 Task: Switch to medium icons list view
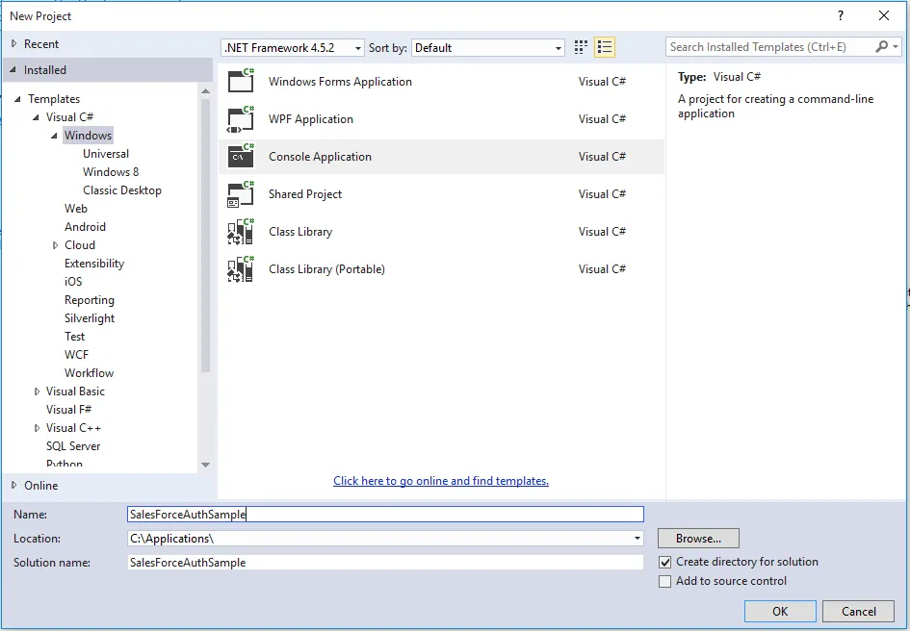(605, 47)
